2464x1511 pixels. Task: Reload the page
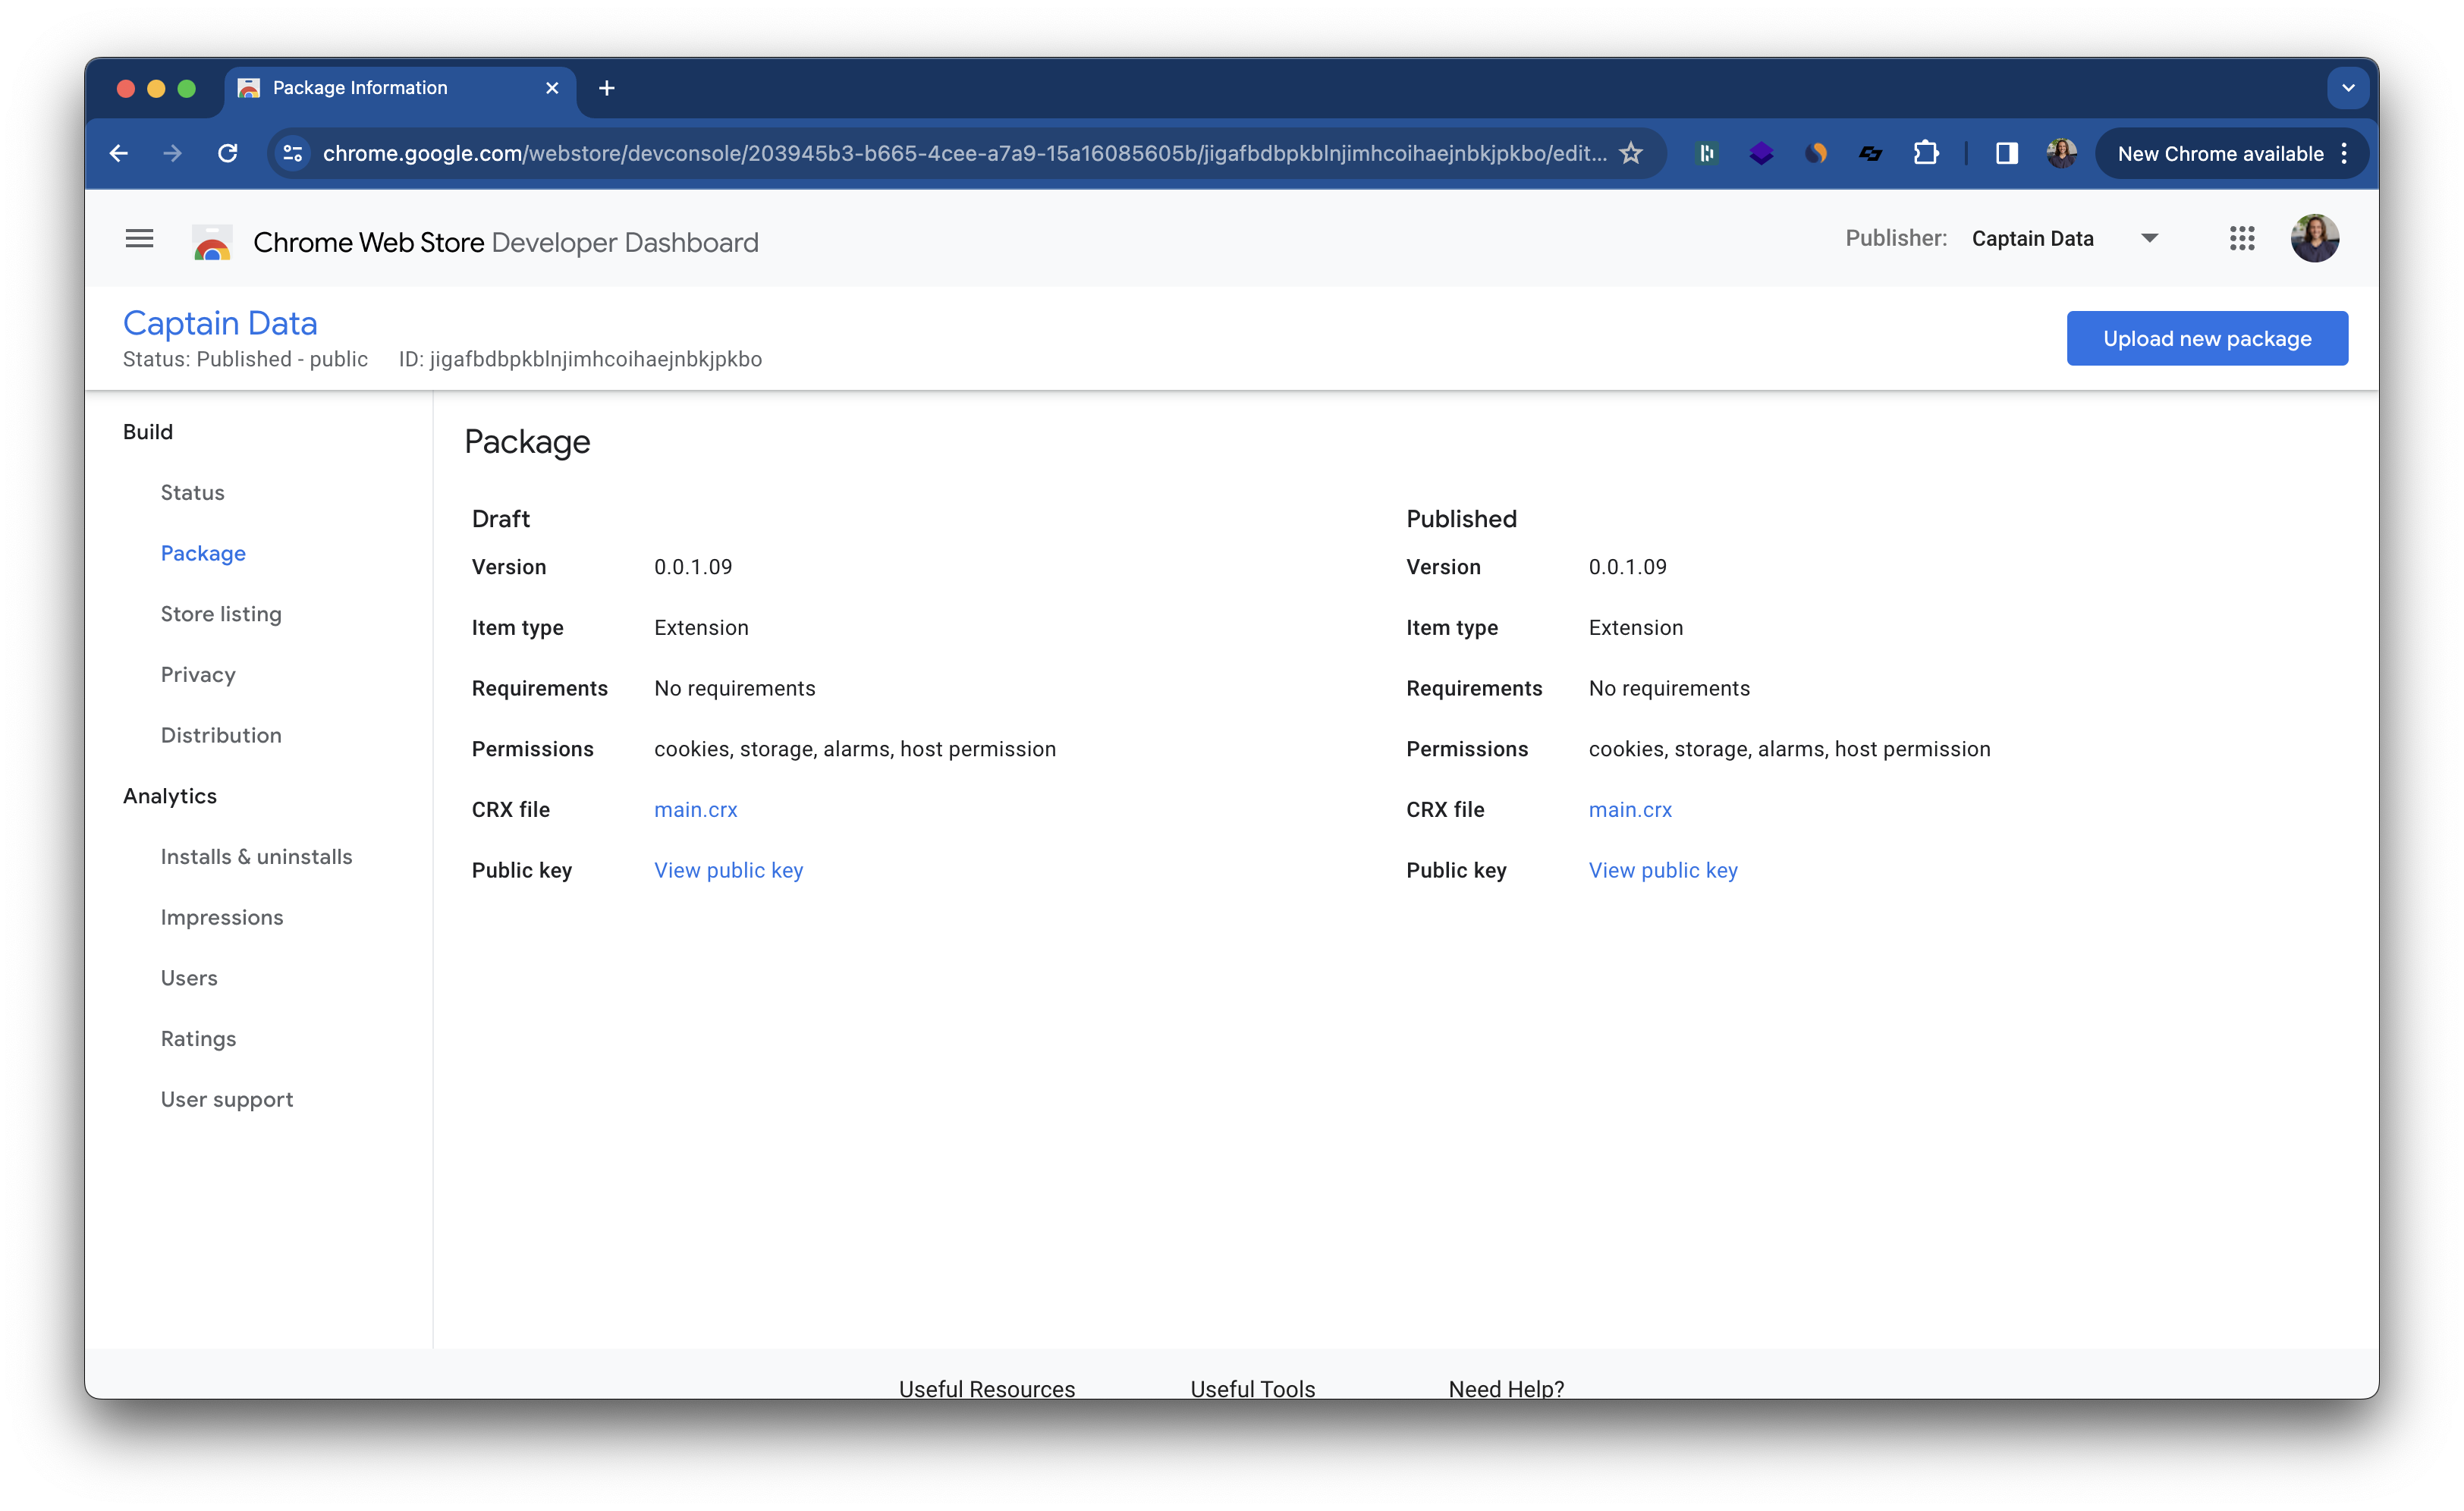tap(228, 153)
